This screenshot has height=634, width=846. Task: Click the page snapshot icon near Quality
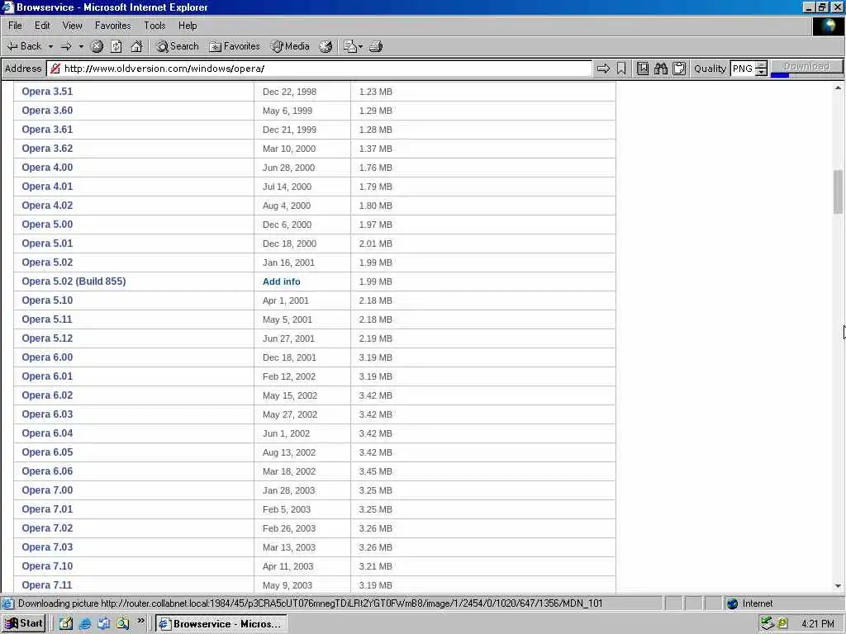click(x=643, y=69)
